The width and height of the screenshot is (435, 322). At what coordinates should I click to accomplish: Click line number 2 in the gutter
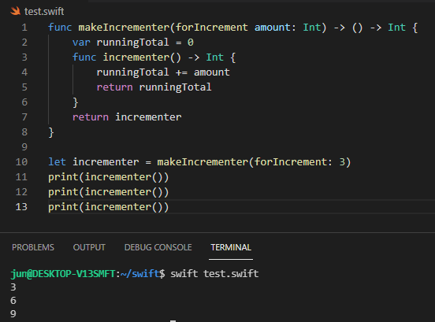click(x=24, y=43)
